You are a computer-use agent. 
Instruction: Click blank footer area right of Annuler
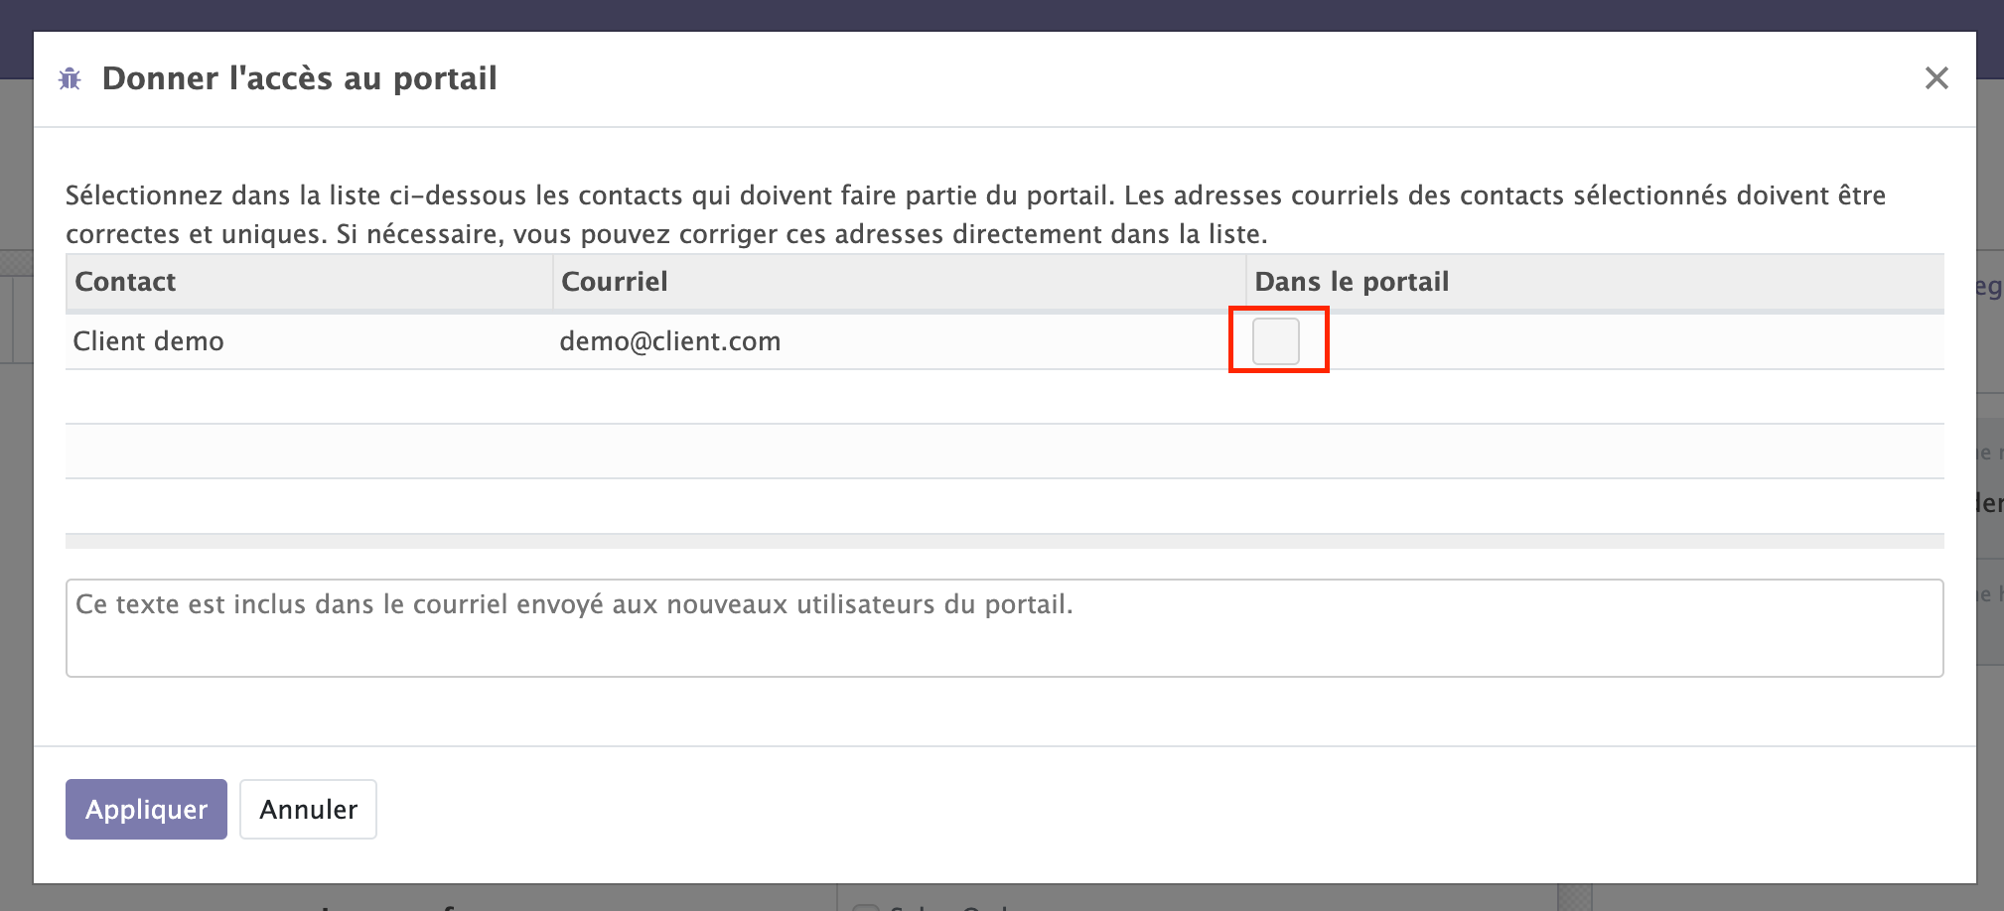1092,812
